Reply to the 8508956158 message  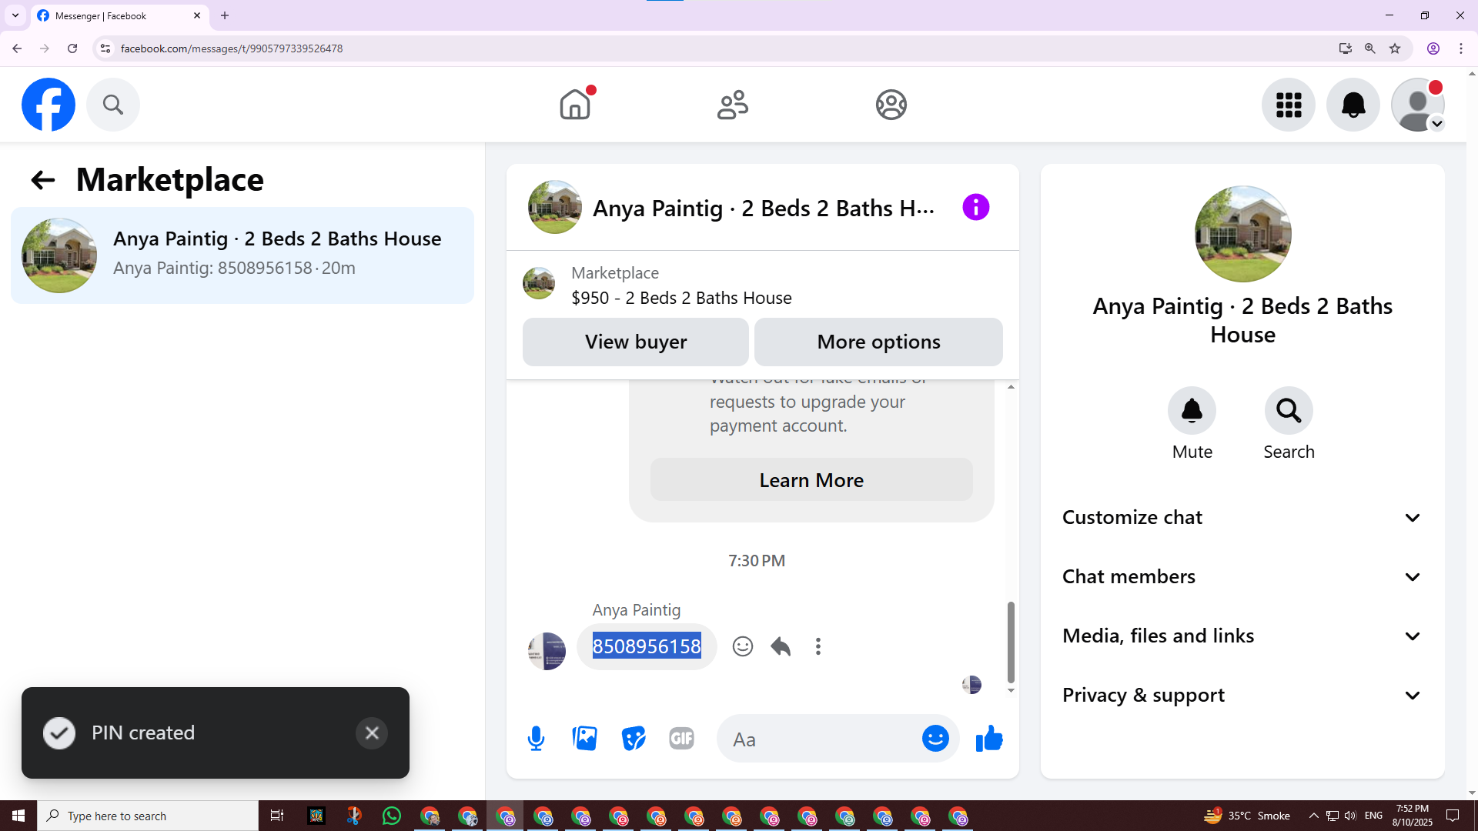coord(781,646)
